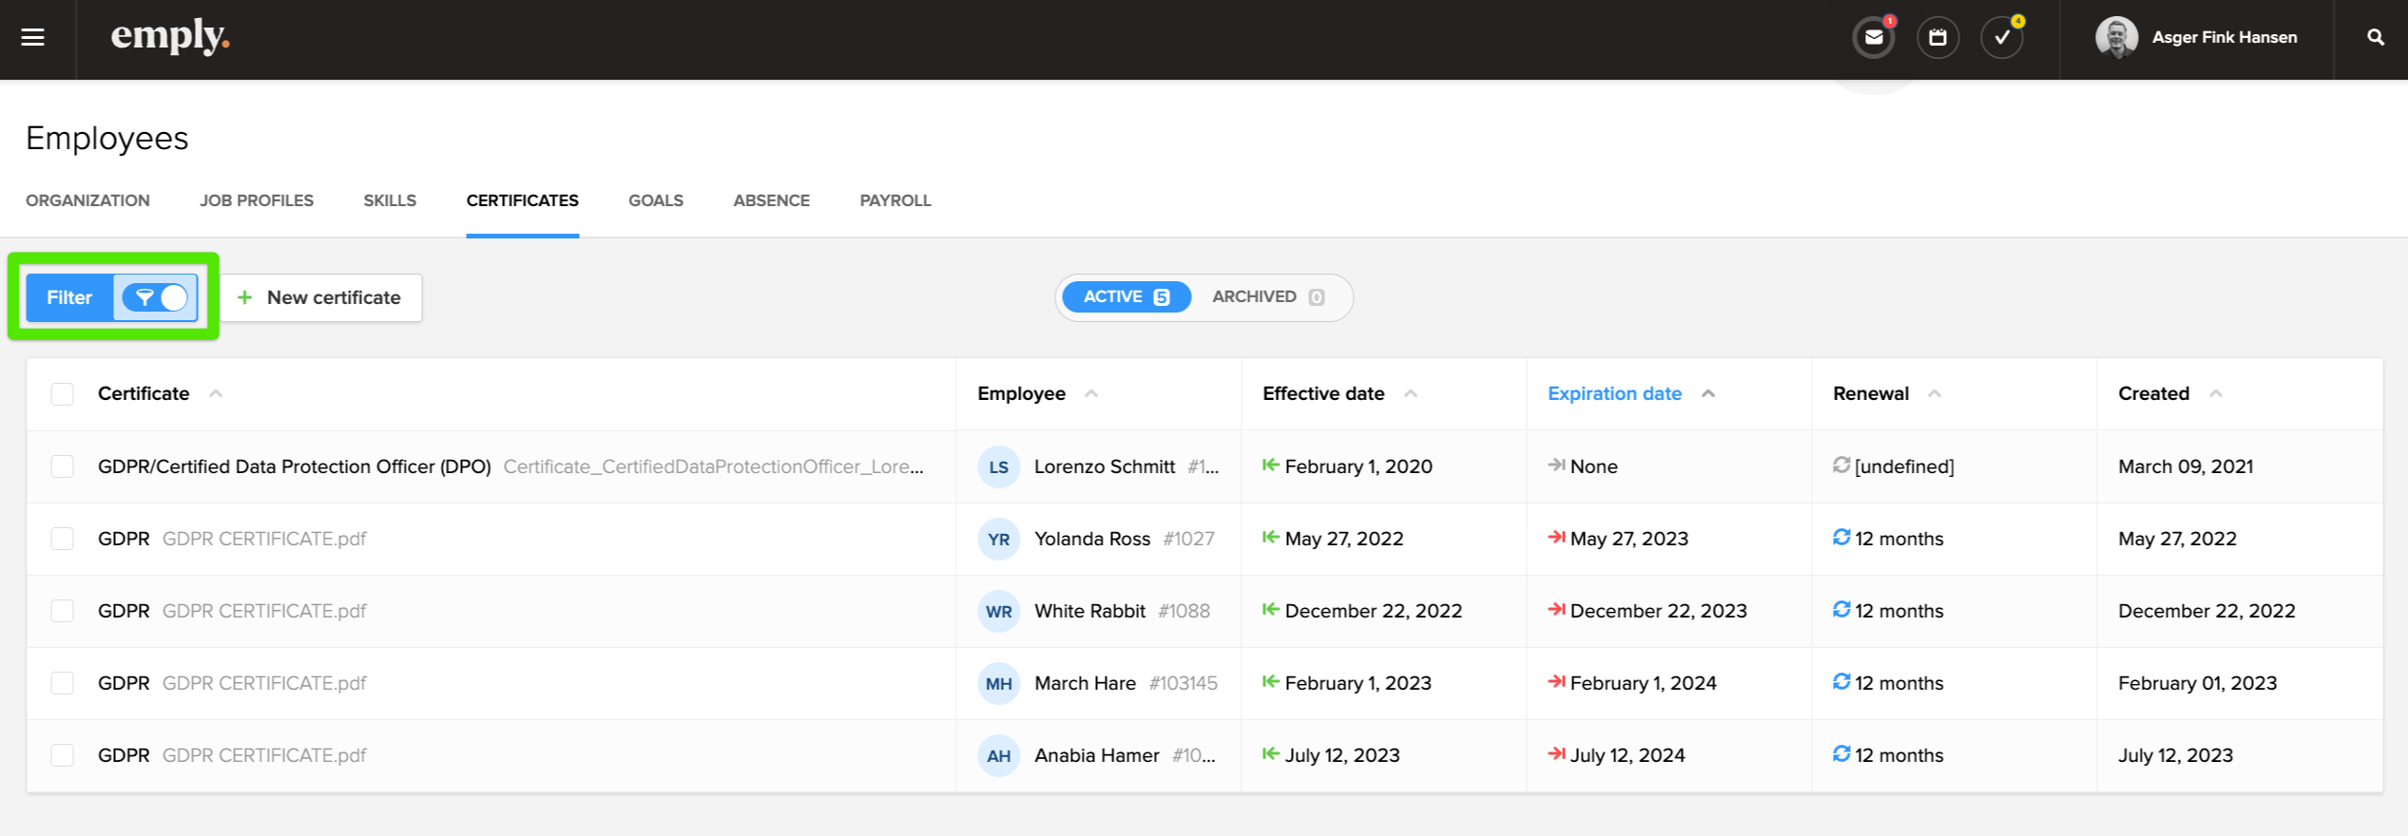Open the mail inbox icon
The width and height of the screenshot is (2408, 836).
pos(1873,38)
